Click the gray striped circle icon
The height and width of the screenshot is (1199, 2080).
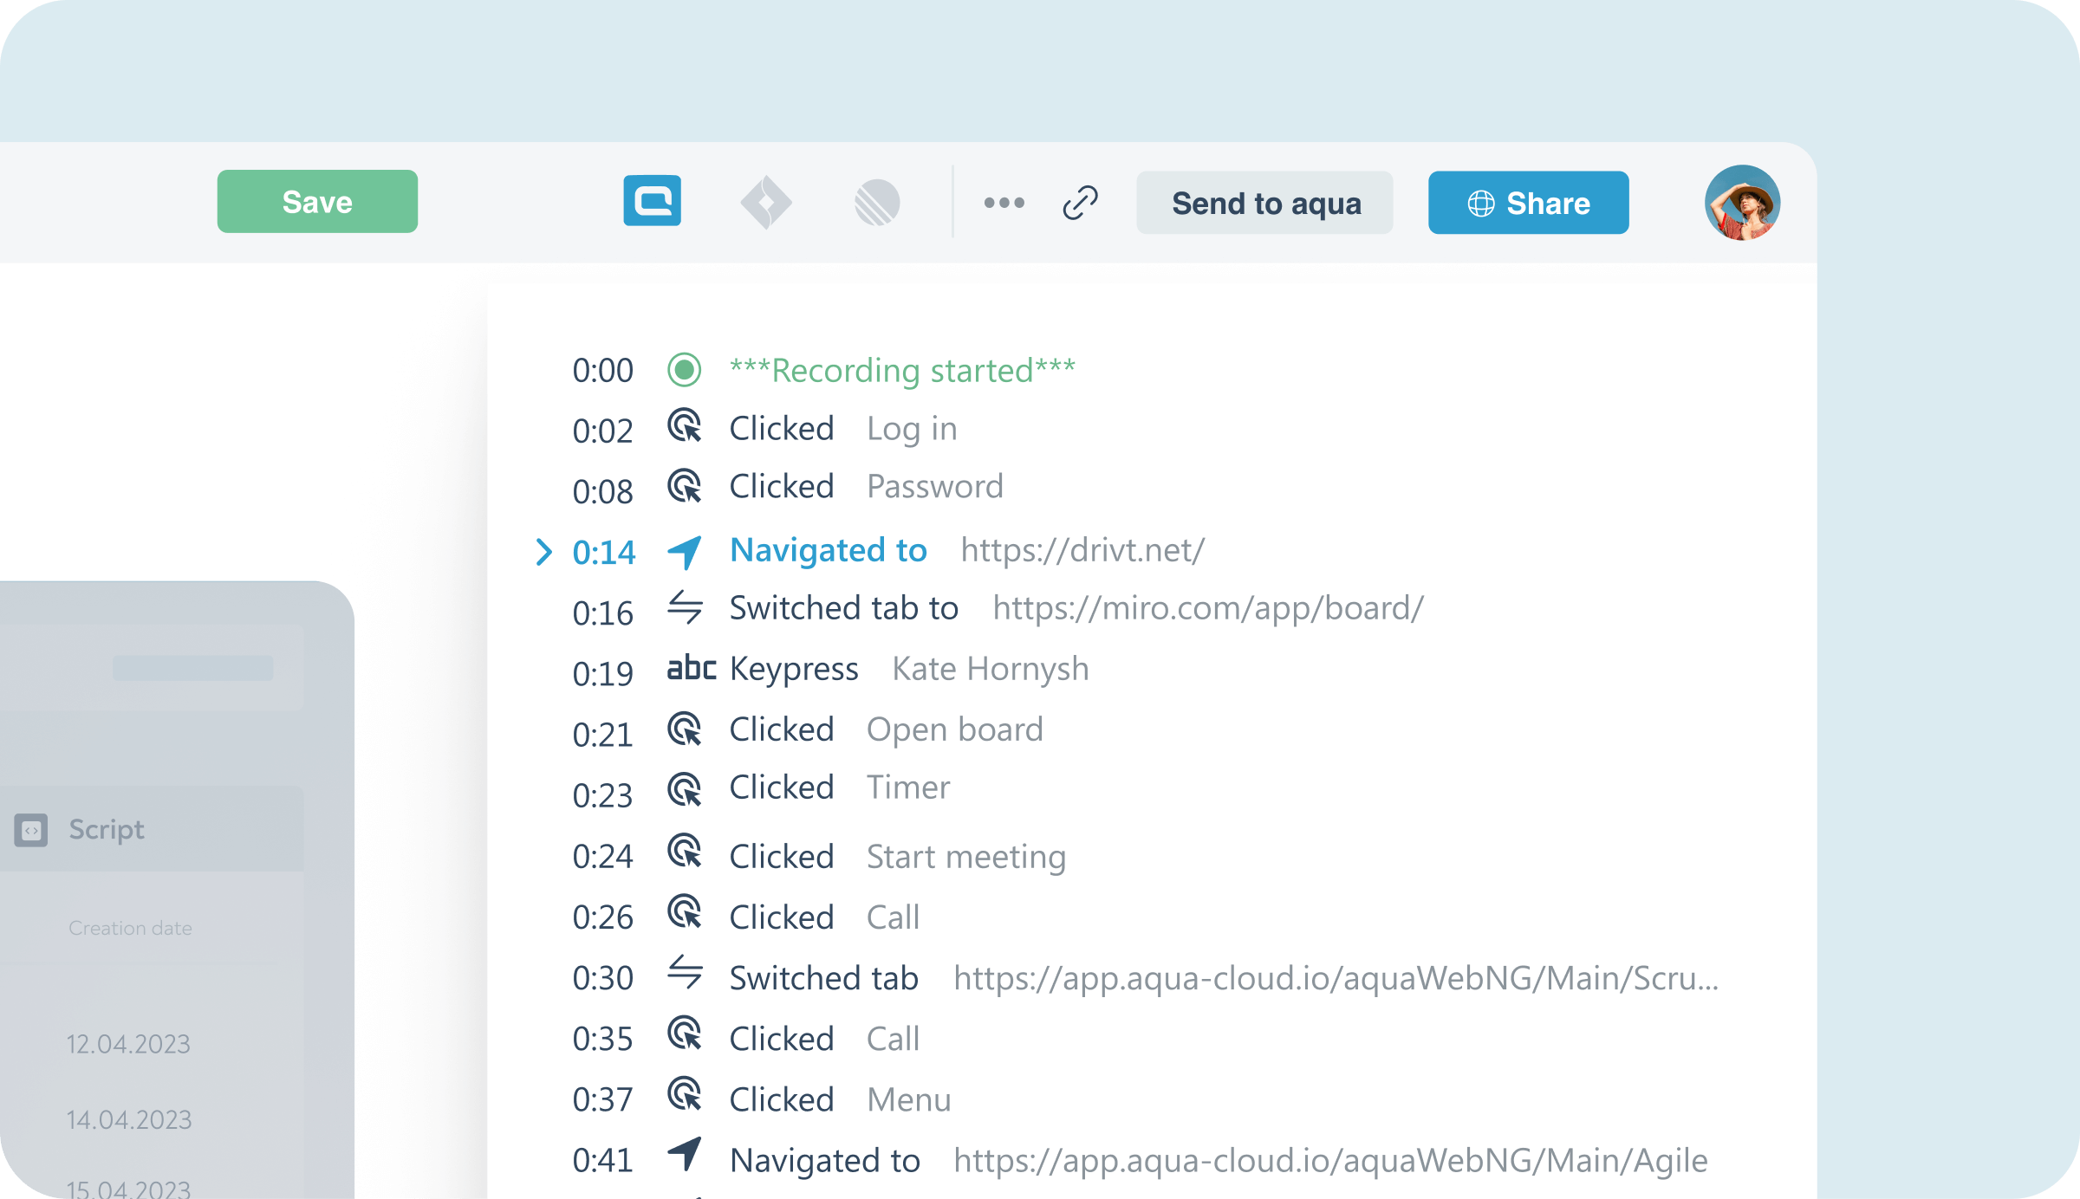coord(877,203)
